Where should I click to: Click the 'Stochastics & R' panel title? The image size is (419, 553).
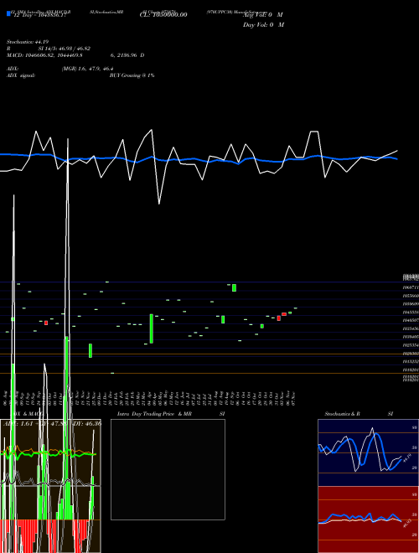coord(343,414)
